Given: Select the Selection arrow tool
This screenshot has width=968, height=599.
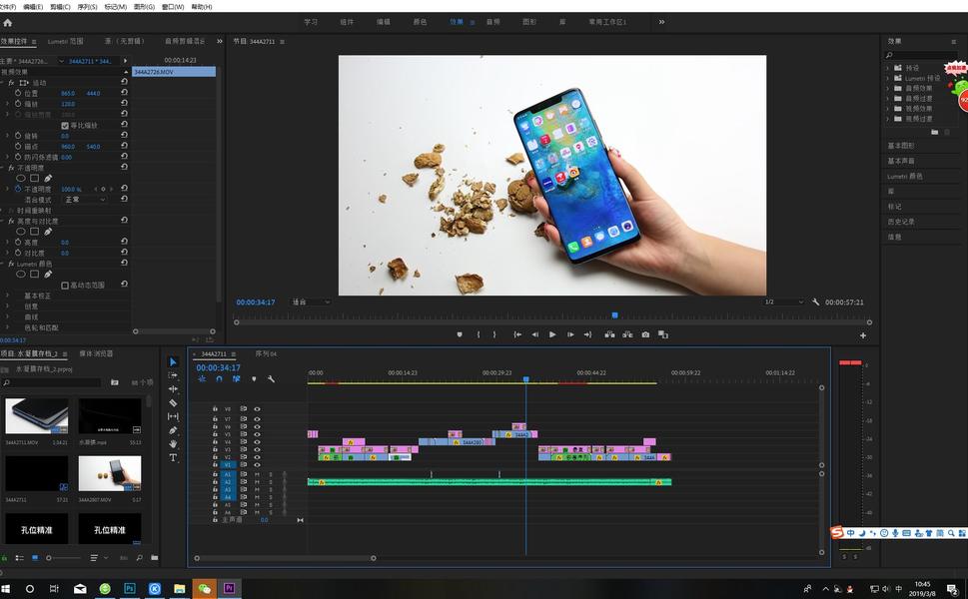Looking at the screenshot, I should click(x=173, y=362).
